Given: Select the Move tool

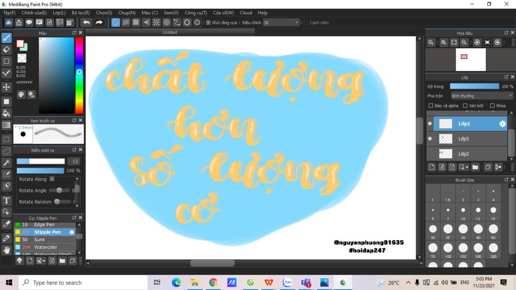Looking at the screenshot, I should coord(7,87).
